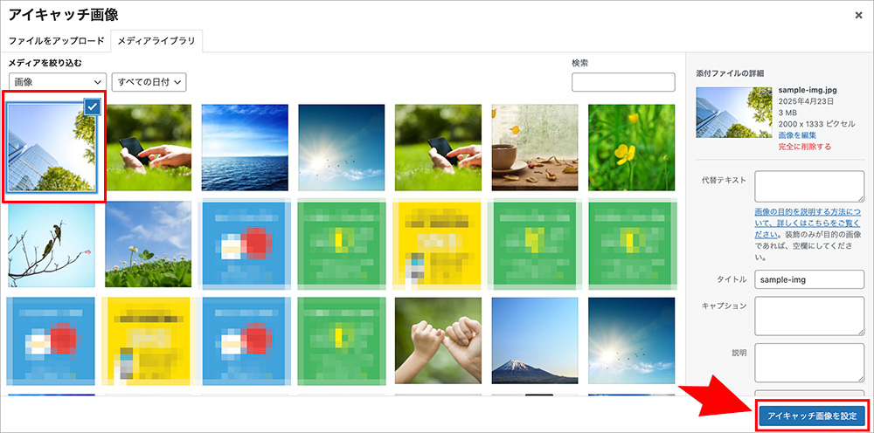Select the Mount Fuji thumbnail
Image resolution: width=874 pixels, height=433 pixels.
[534, 340]
